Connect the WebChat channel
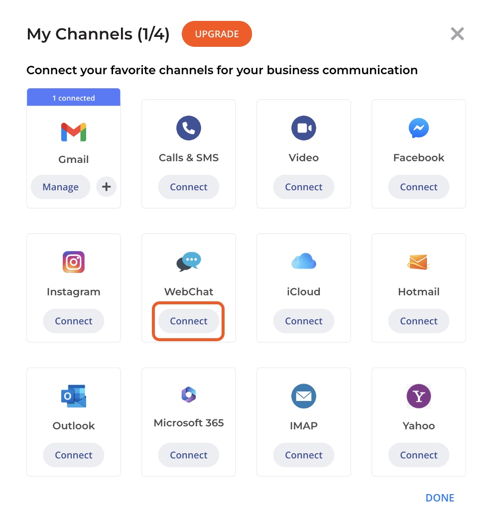490x517 pixels. pos(189,321)
